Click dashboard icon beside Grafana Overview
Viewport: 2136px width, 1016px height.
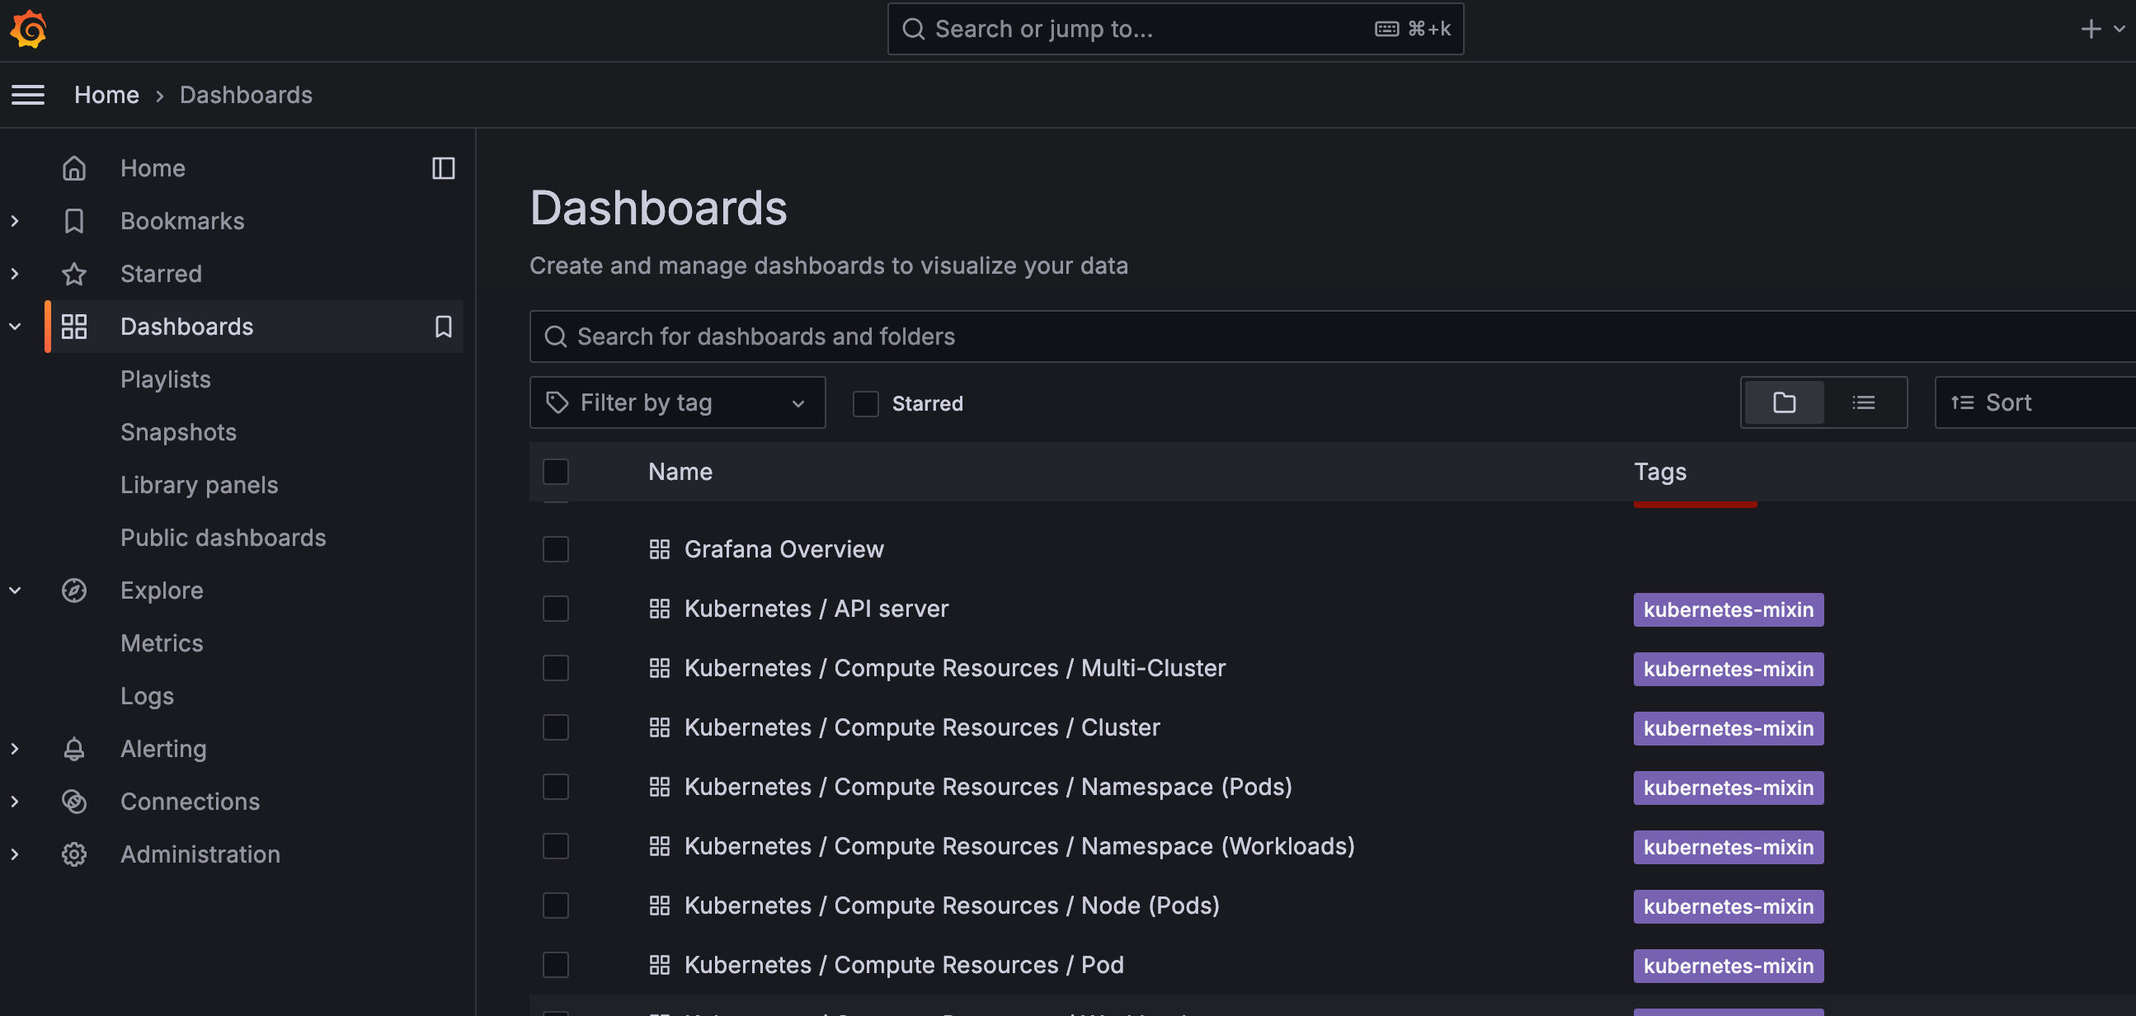tap(659, 549)
